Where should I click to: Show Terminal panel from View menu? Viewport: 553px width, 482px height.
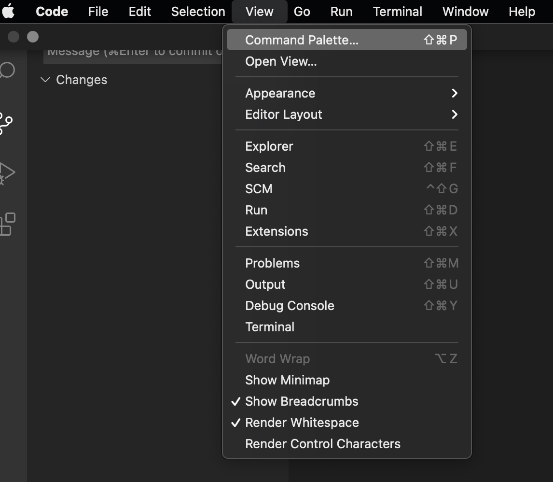[346, 327]
